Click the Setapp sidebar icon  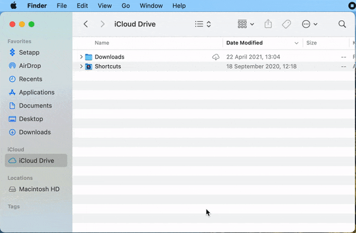[x=12, y=53]
